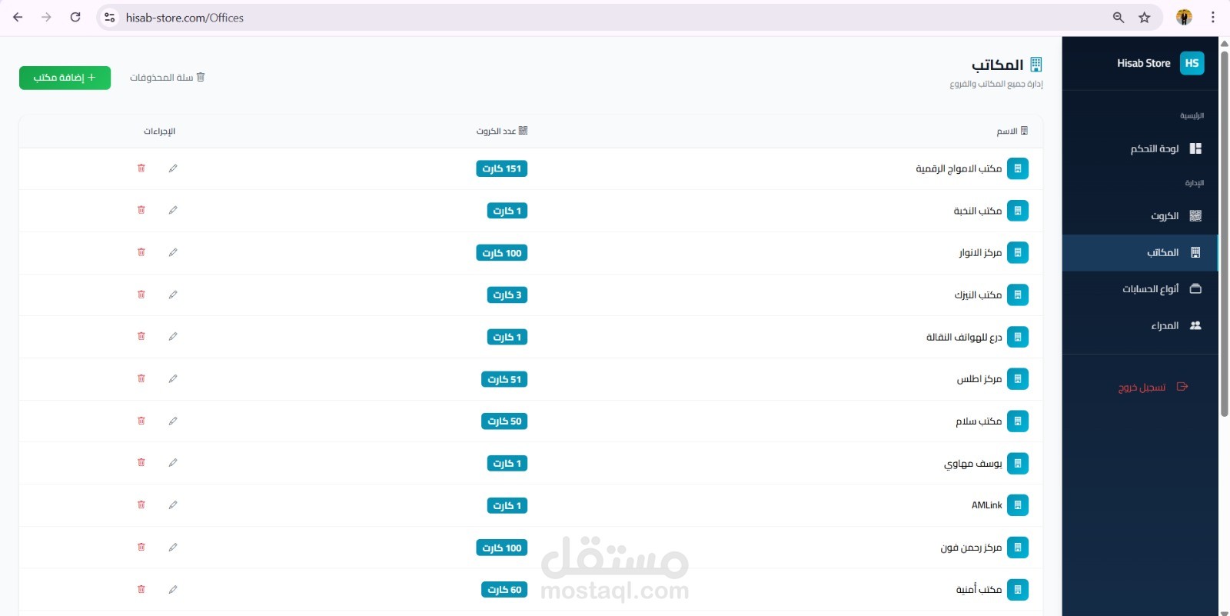Delete the مكتب سلام office
Screen dimensions: 1230x616
[141, 421]
